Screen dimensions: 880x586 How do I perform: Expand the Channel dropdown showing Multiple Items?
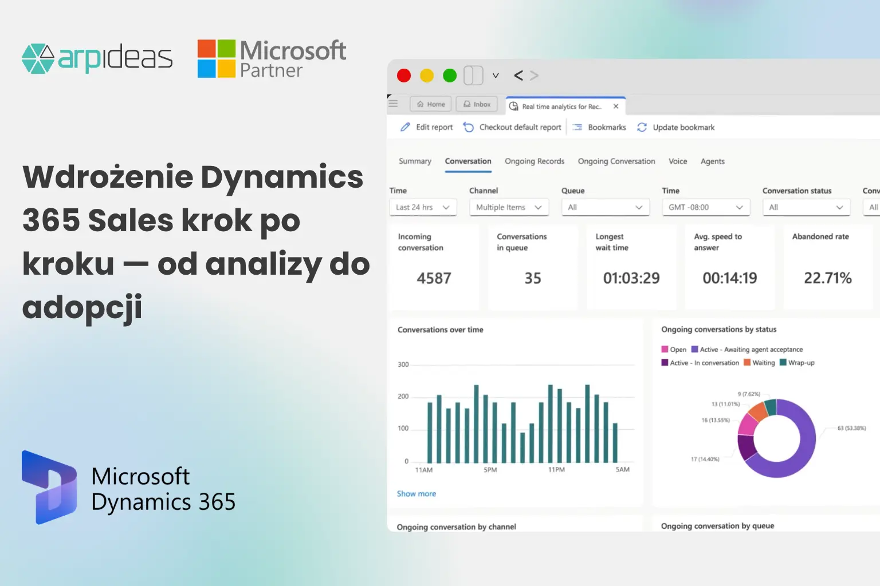click(x=508, y=207)
